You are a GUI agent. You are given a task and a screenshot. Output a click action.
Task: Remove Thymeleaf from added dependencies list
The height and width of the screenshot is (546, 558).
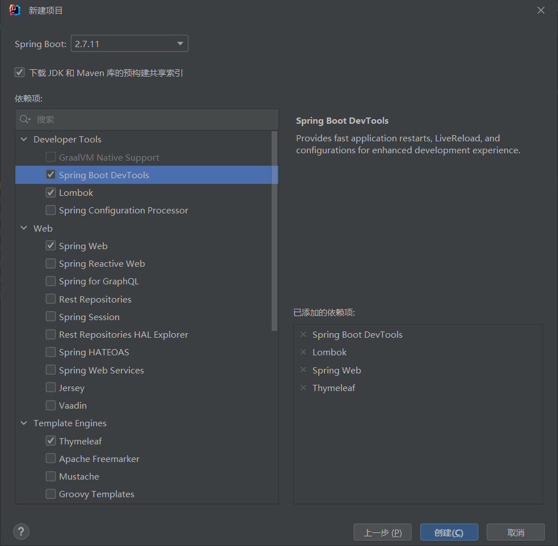point(303,388)
